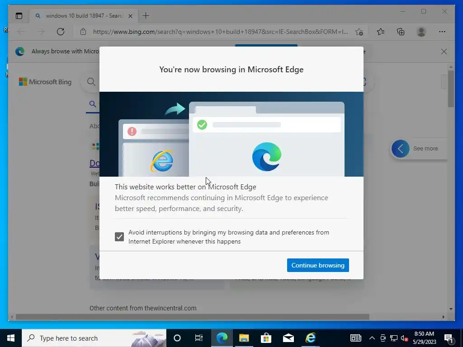Click the vertical scrollbar thumb
Screen dimensions: 463x347
(451, 89)
